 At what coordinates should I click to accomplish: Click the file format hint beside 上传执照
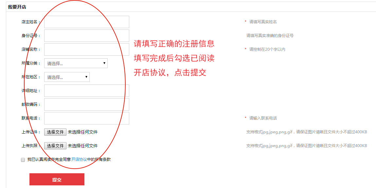307,146
